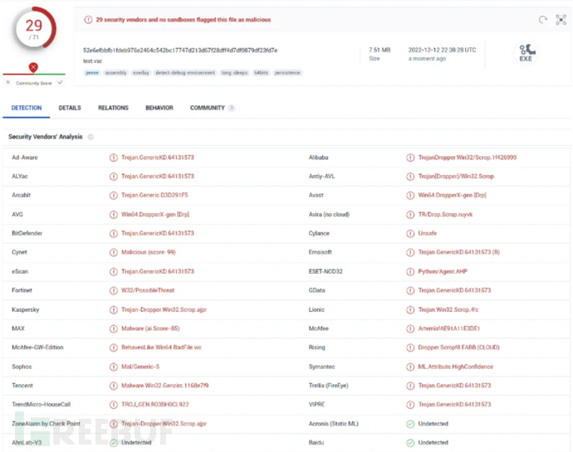Click the Malicious (score: 99) result
The height and width of the screenshot is (452, 573).
pos(149,252)
